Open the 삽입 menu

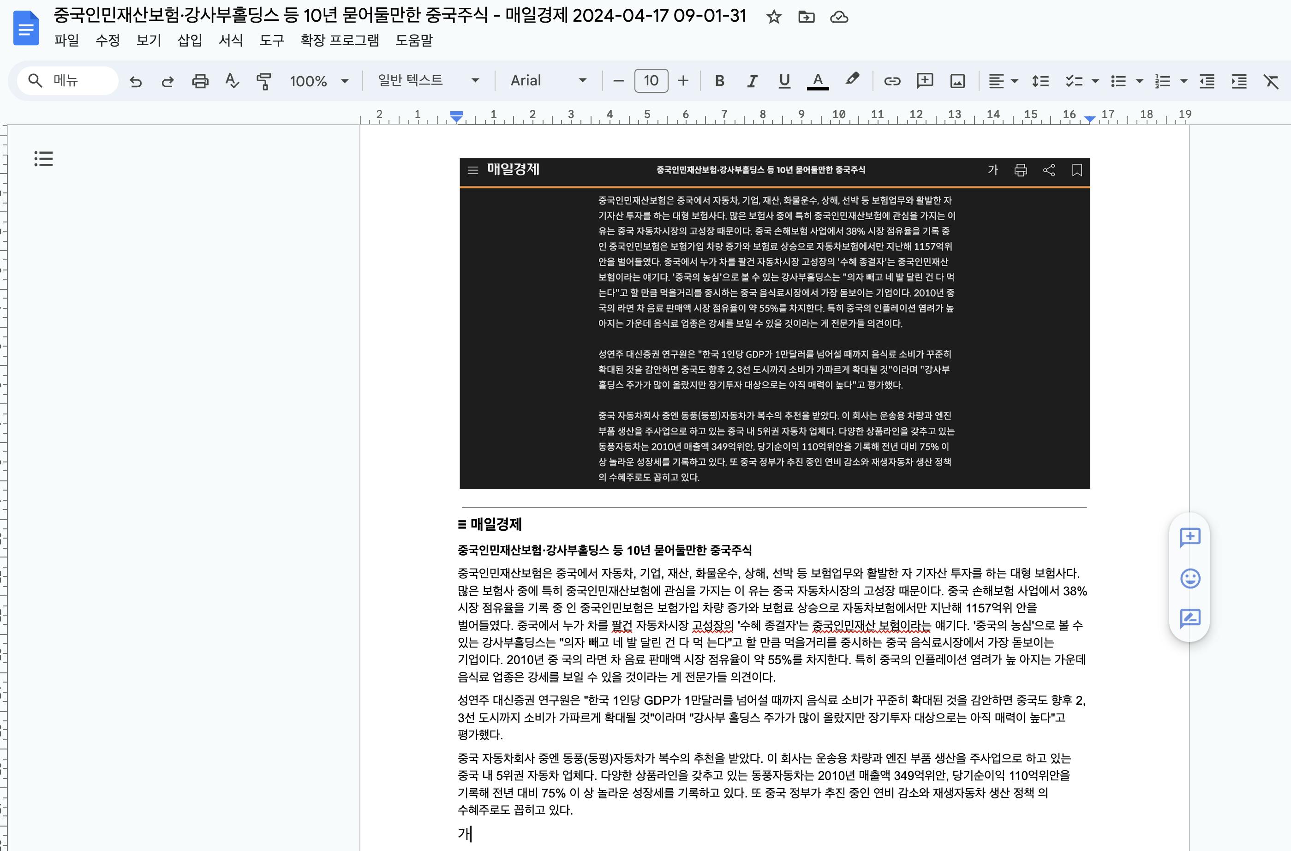coord(189,40)
